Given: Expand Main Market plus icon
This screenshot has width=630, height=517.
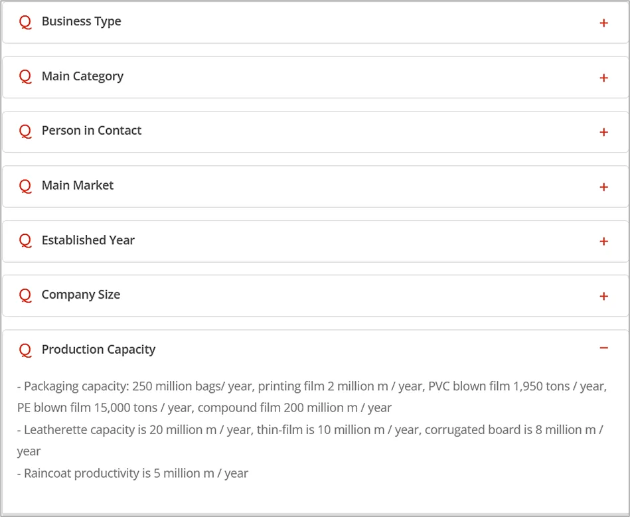Looking at the screenshot, I should coord(603,187).
